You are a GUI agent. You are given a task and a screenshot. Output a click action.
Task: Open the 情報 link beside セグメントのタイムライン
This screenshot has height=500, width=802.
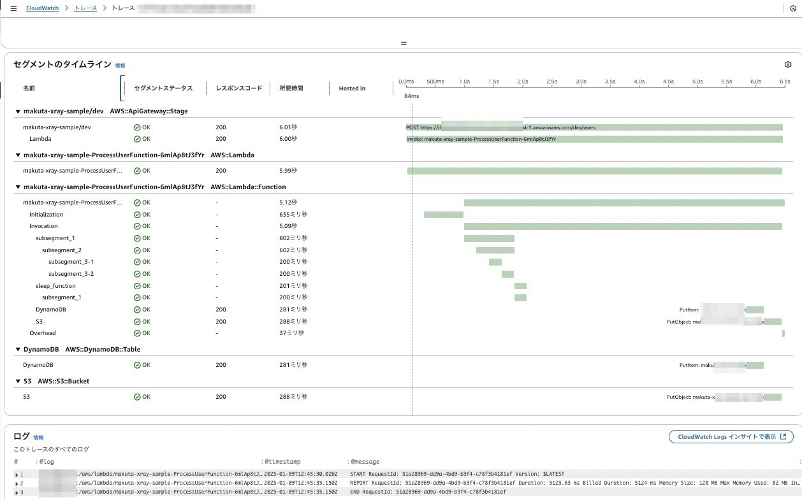(x=120, y=65)
